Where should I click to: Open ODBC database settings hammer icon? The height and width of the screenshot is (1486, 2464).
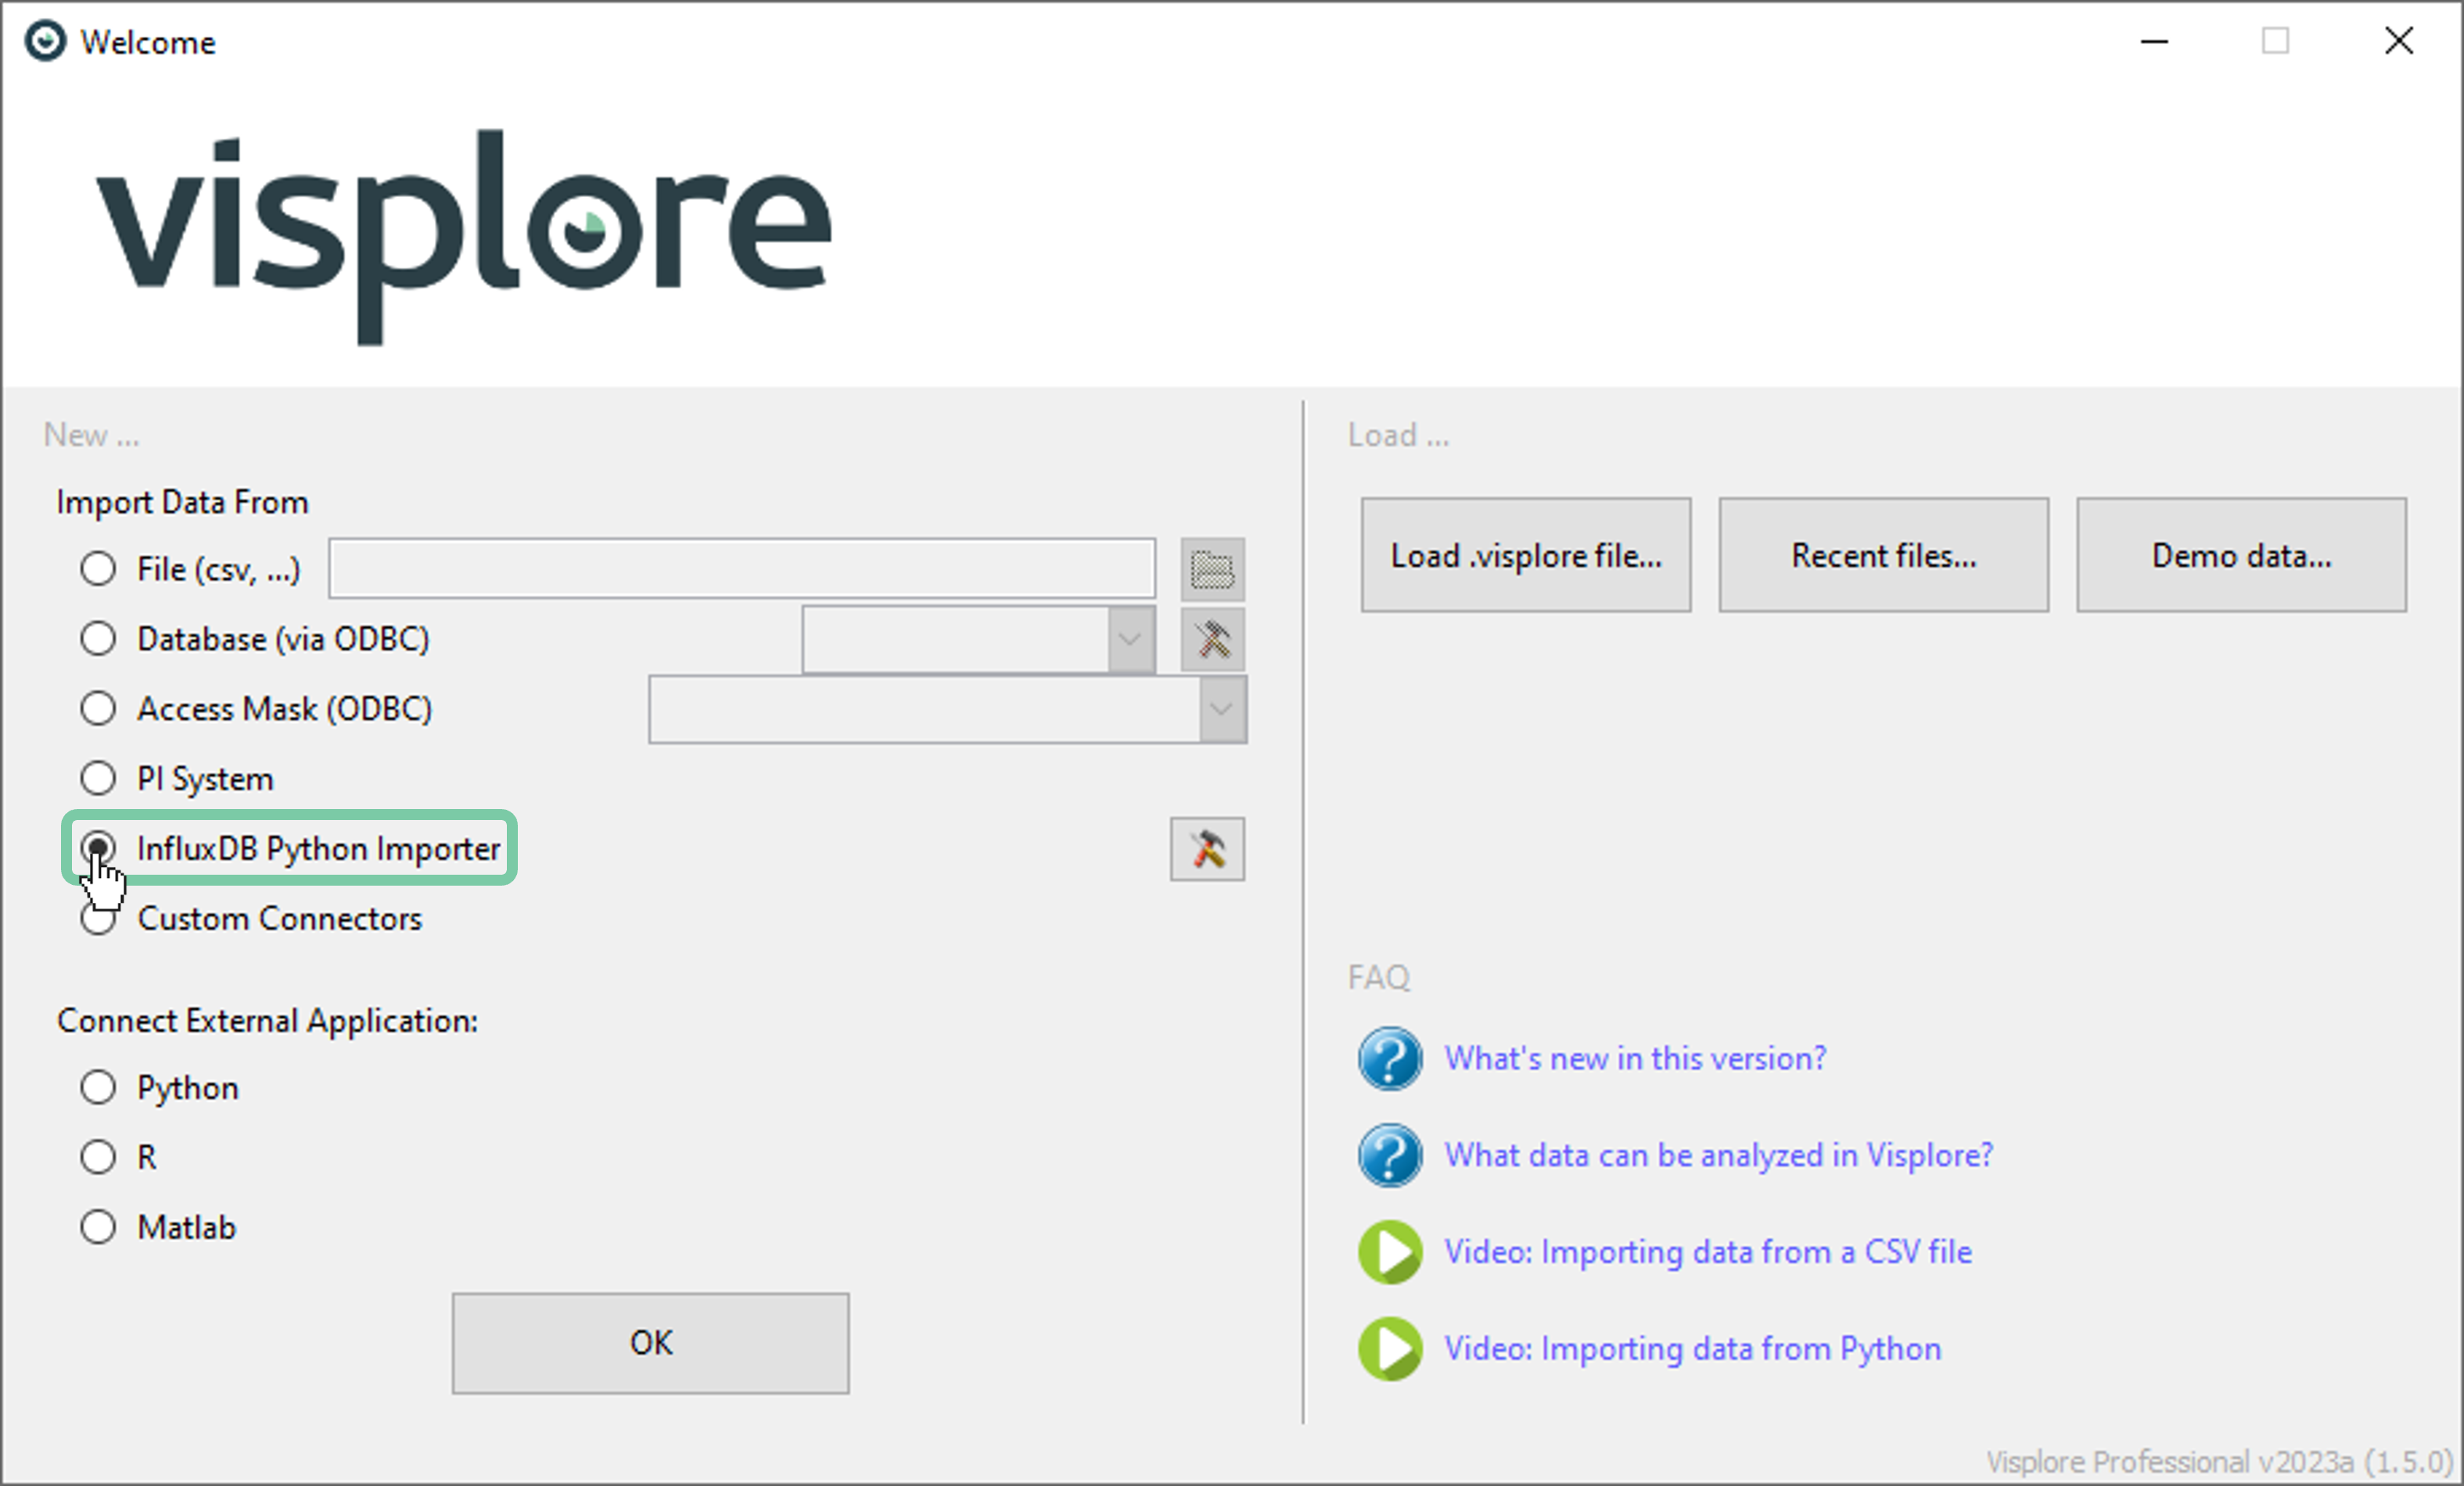point(1212,639)
